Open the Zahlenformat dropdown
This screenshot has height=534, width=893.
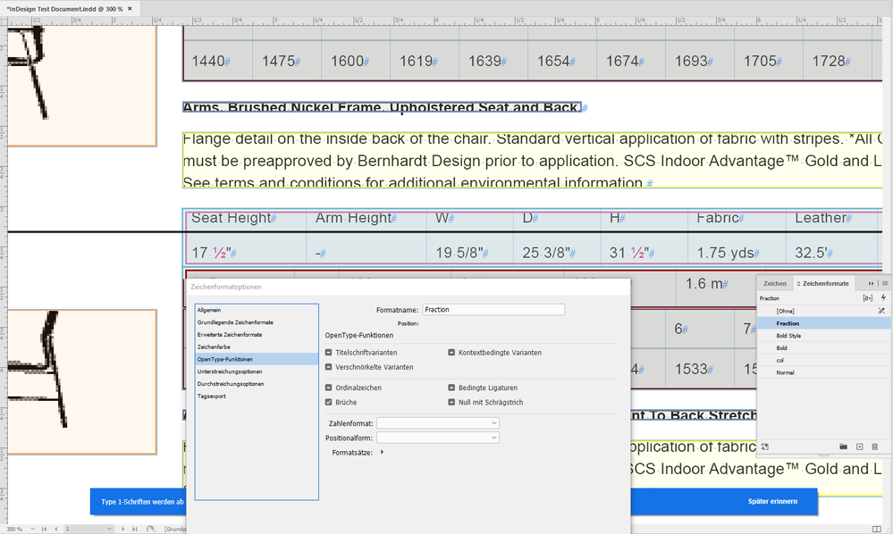(438, 422)
